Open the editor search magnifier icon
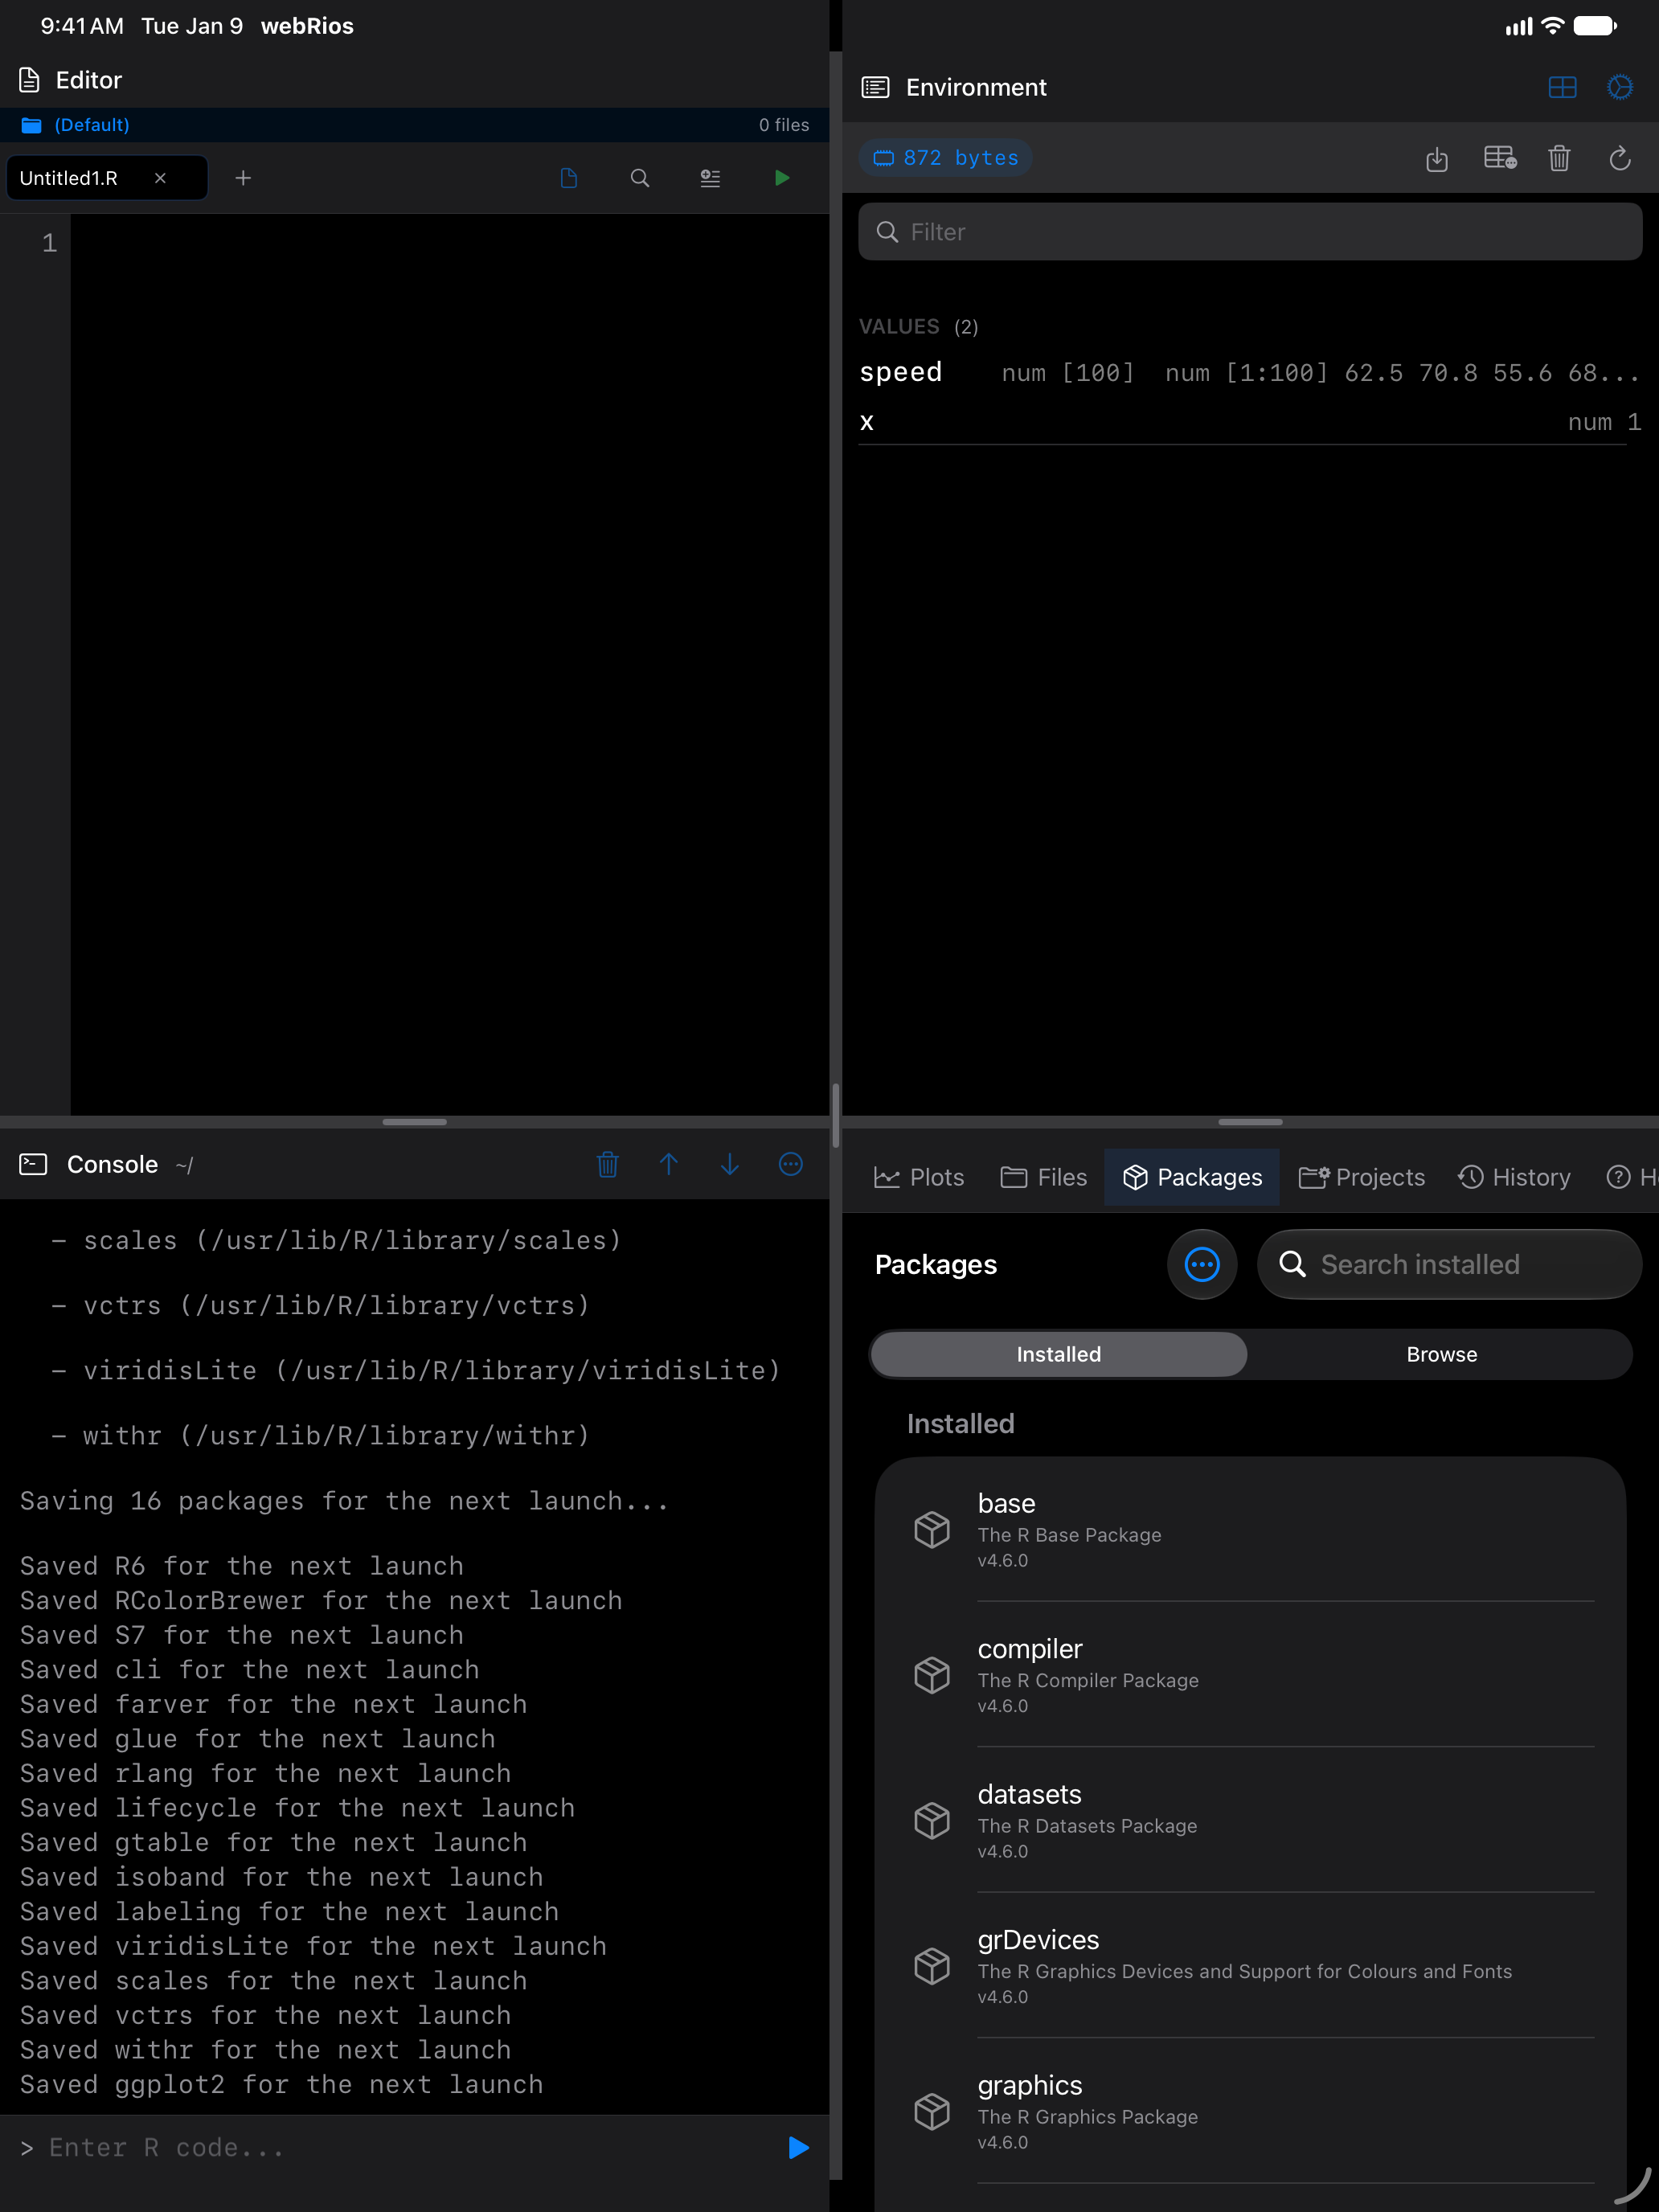The width and height of the screenshot is (1659, 2212). coord(640,178)
